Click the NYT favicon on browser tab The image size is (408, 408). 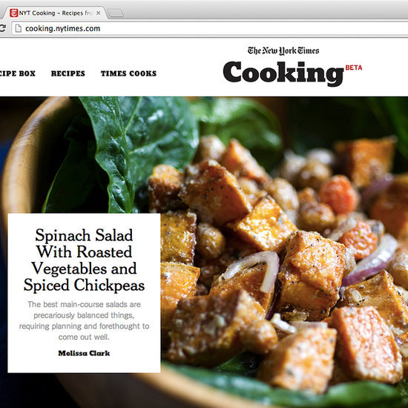[14, 13]
